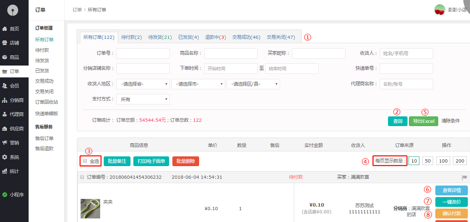Screen dimensions: 470x222
Task: Open the 统计 statistics bar chart icon
Action: pos(5,171)
